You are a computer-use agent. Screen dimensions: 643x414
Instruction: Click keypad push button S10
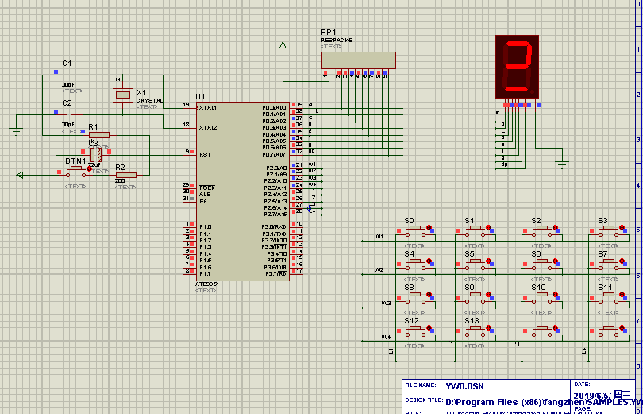[x=542, y=298]
